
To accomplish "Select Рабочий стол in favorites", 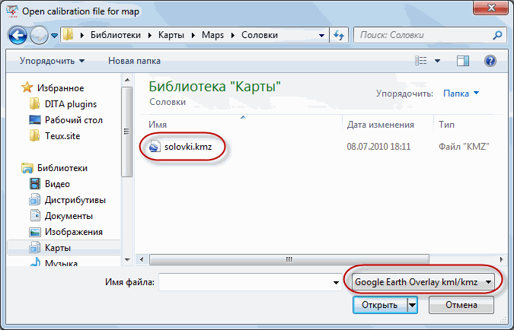I will coord(73,120).
